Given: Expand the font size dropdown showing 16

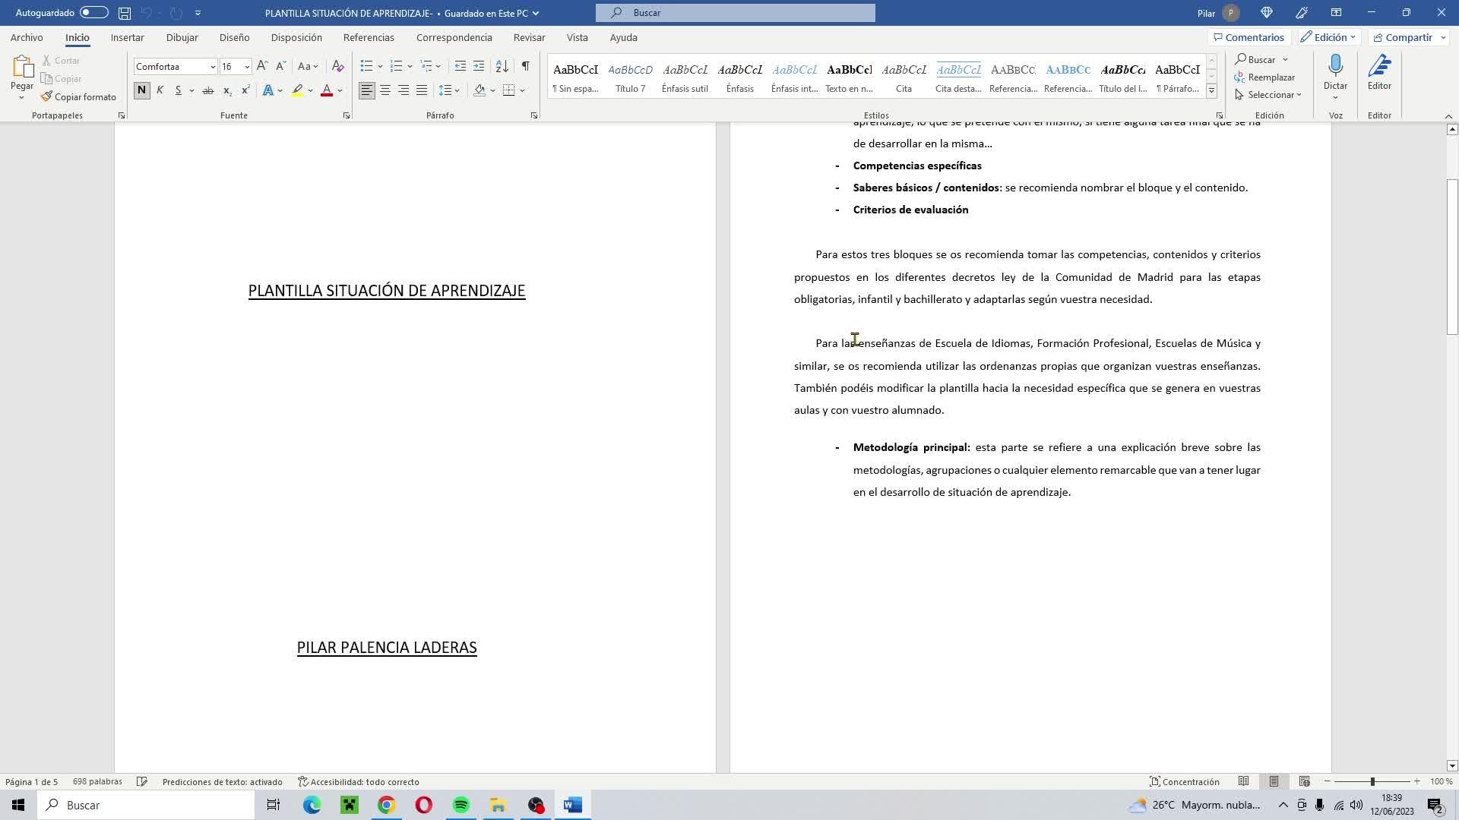Looking at the screenshot, I should coord(247,67).
